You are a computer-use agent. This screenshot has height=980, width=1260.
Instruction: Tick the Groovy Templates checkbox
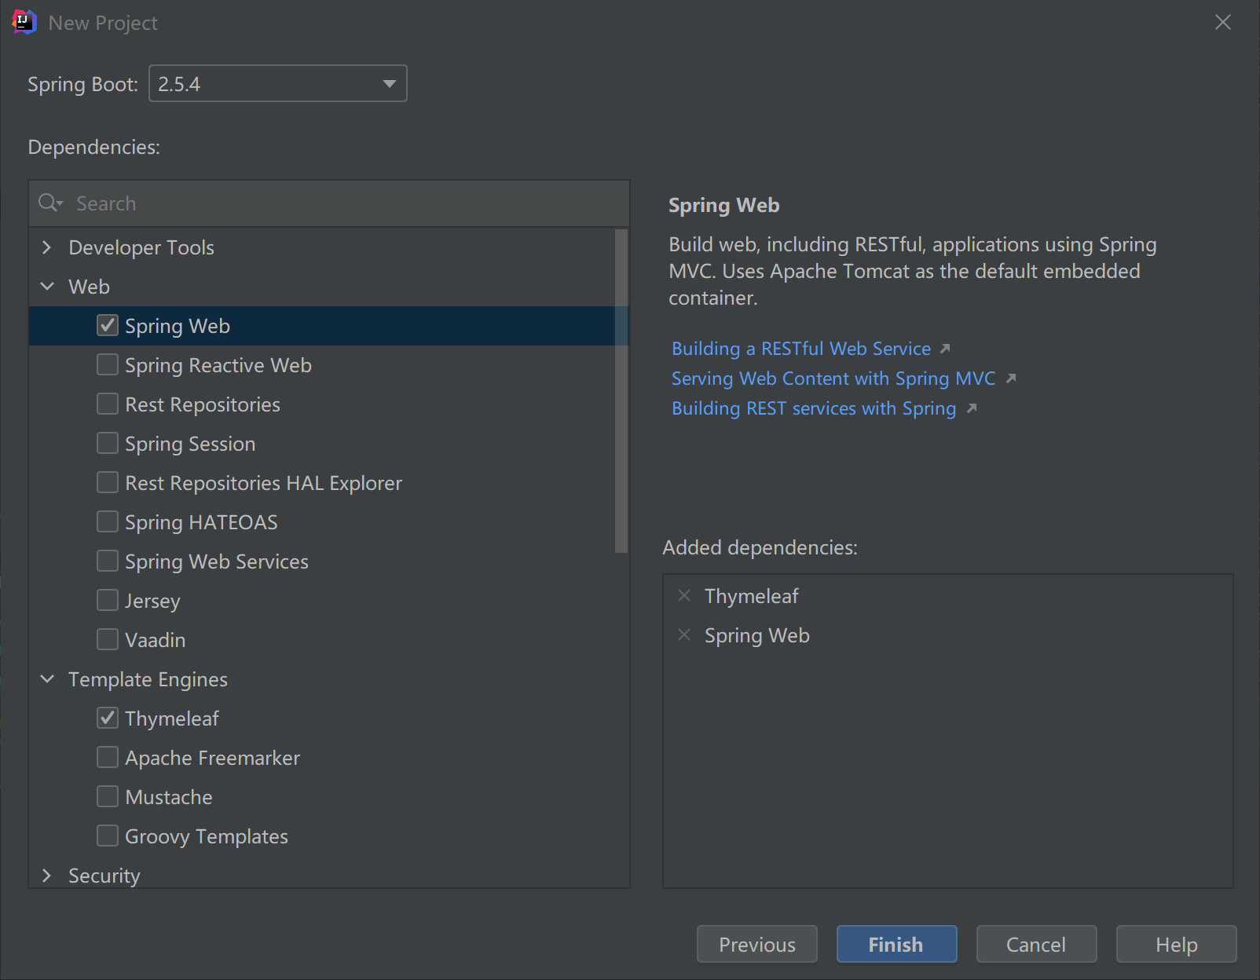108,836
